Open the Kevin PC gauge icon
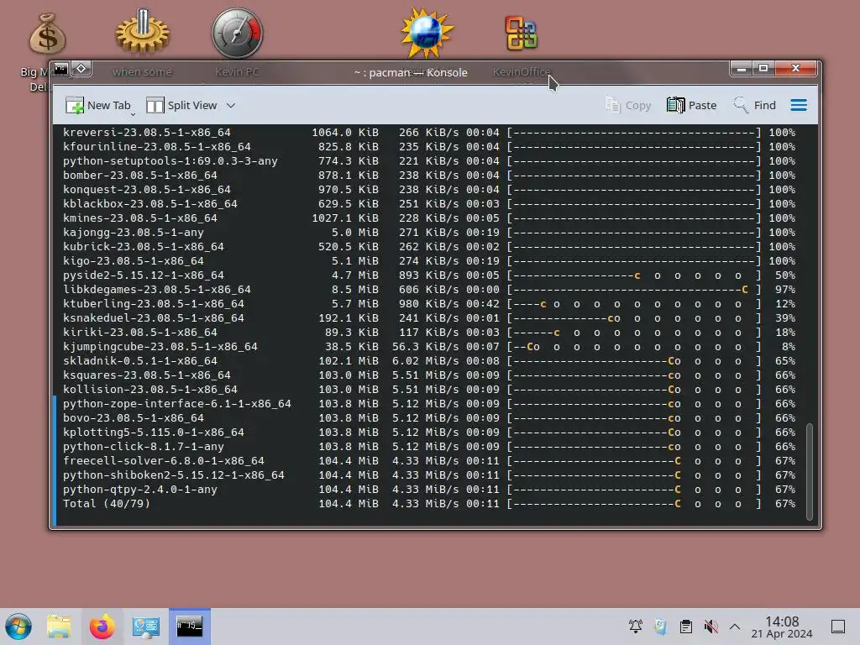 237,33
